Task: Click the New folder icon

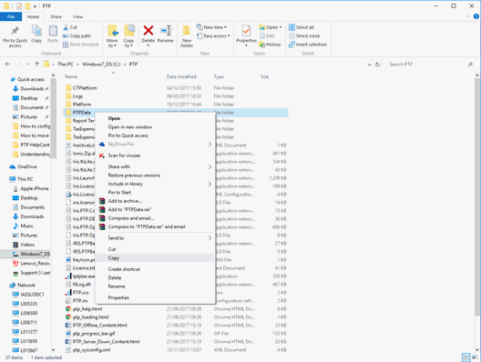Action: [187, 36]
